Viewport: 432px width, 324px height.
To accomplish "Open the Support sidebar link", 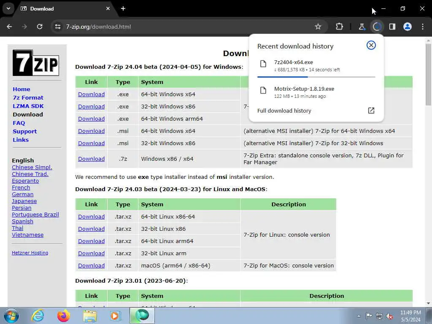I will 24,132.
